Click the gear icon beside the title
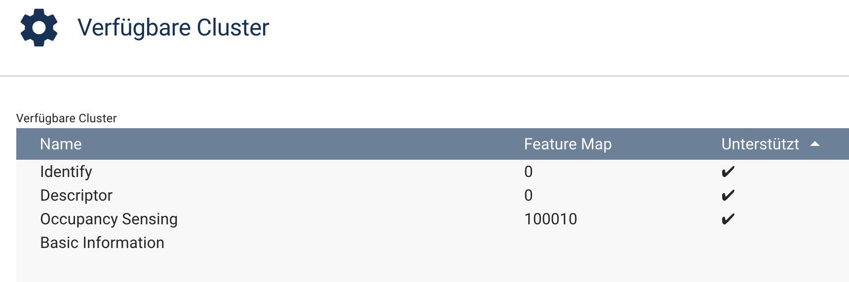Screen dimensions: 849x282 [39, 28]
